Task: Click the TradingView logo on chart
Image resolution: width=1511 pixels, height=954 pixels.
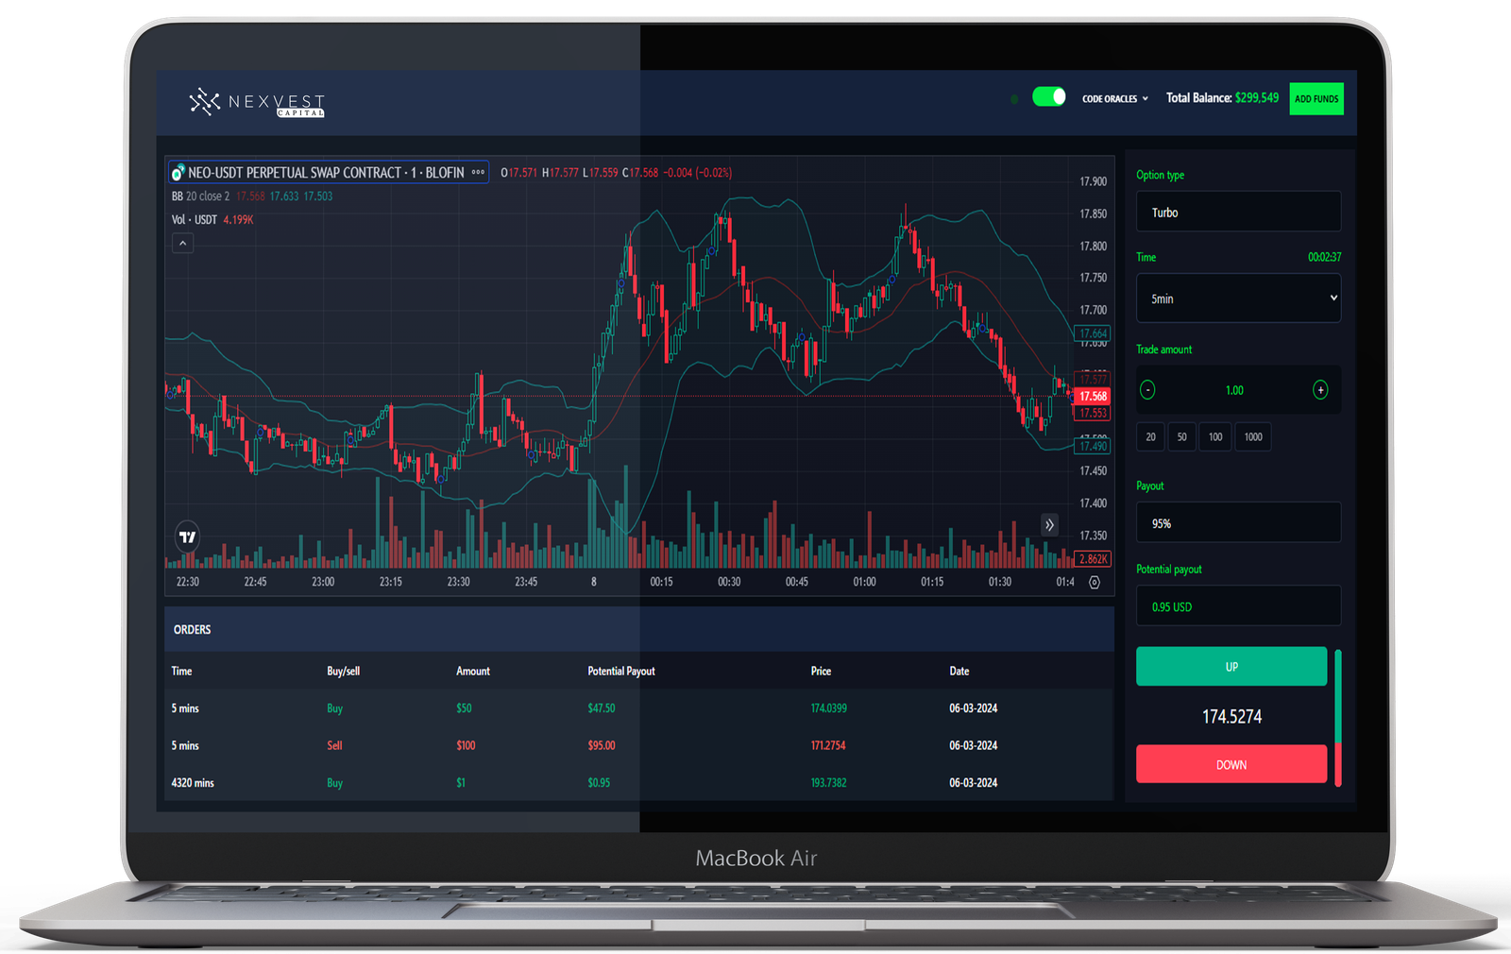Action: 187,537
